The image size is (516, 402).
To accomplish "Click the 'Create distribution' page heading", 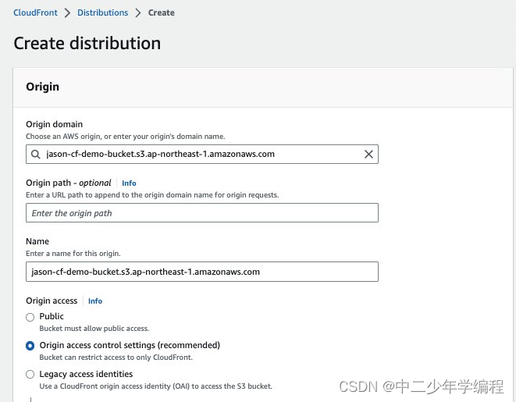I will tap(87, 44).
